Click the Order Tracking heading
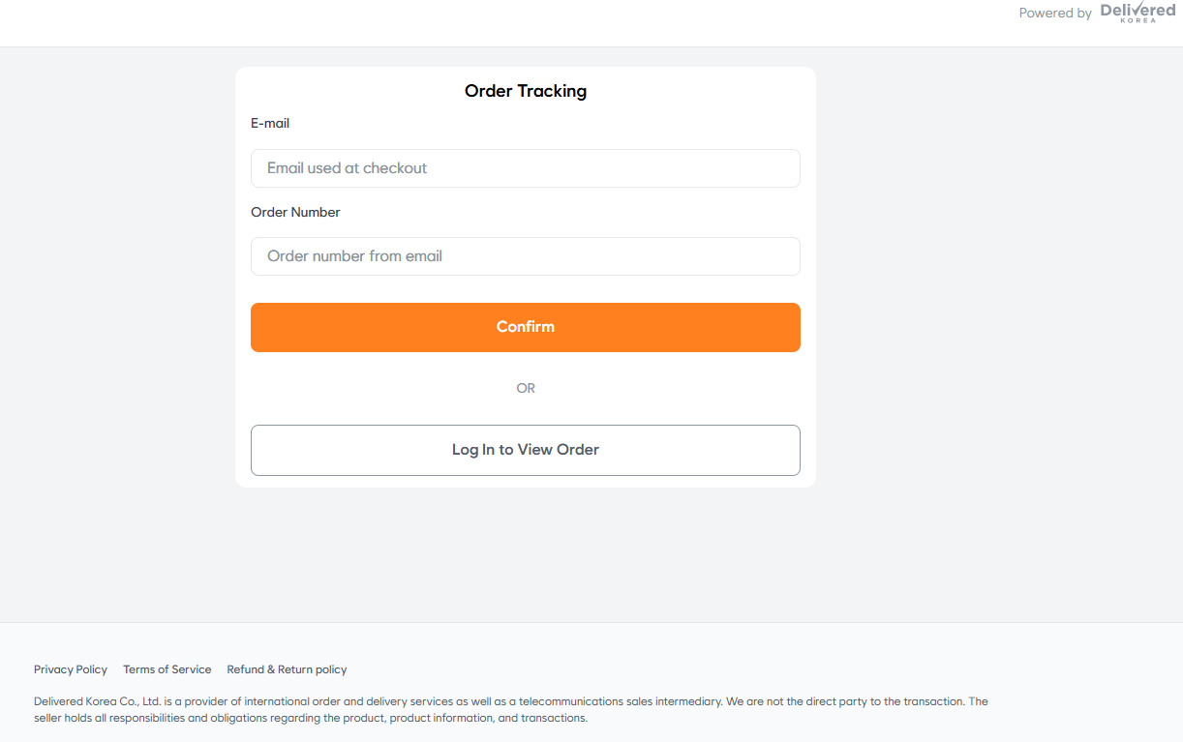This screenshot has height=742, width=1183. 525,91
